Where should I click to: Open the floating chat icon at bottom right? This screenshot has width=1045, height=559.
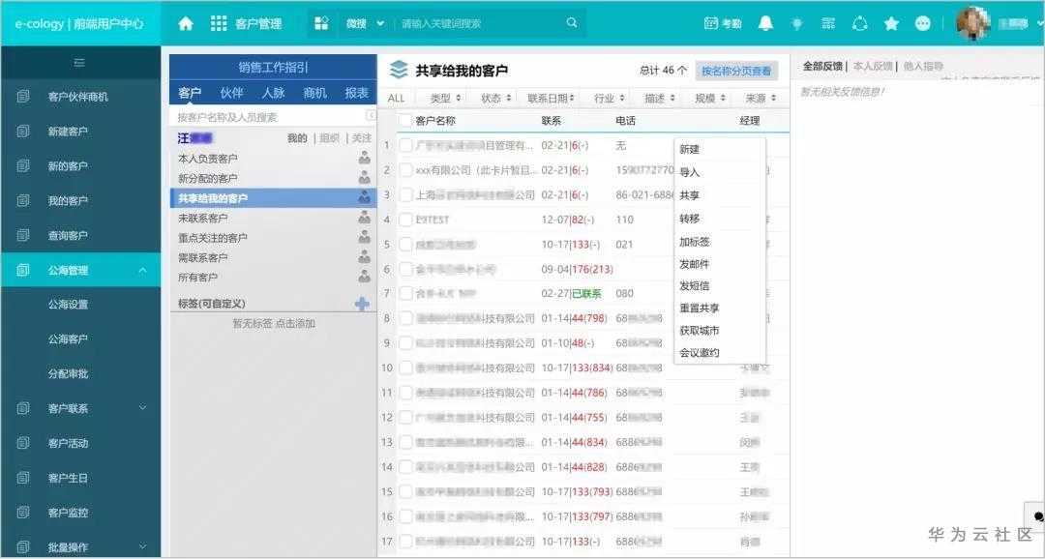coord(1037,517)
